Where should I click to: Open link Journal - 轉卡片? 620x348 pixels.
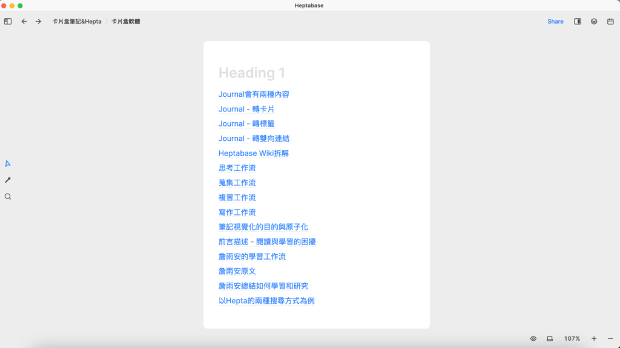click(246, 109)
